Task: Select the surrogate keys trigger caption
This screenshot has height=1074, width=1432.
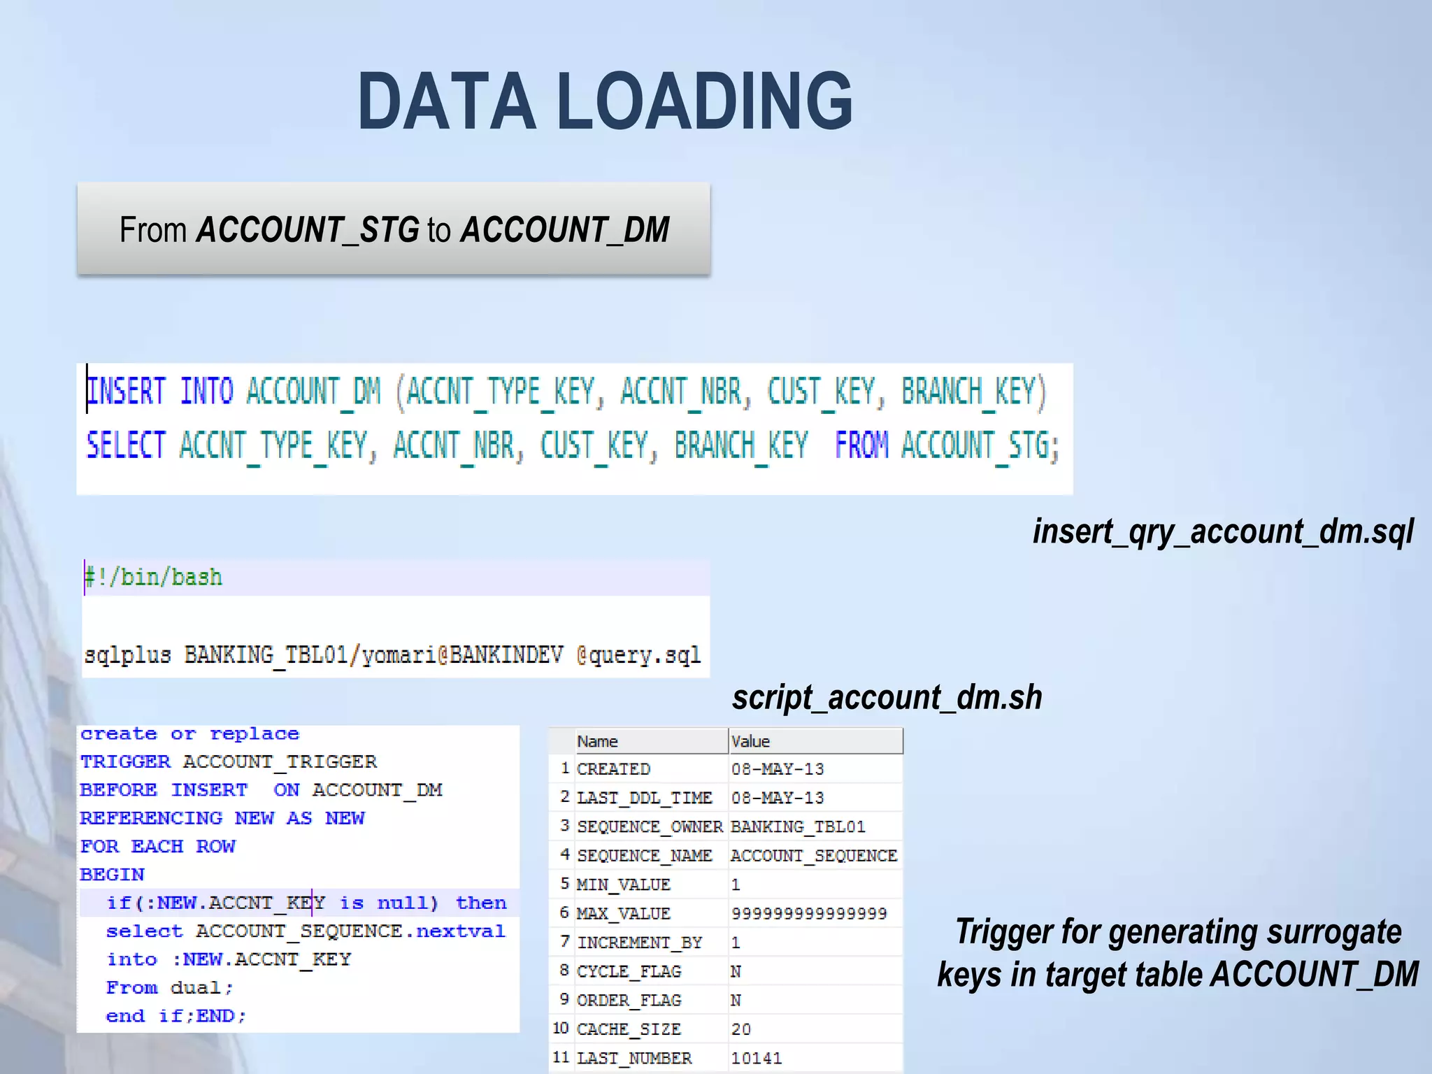Action: tap(1178, 953)
